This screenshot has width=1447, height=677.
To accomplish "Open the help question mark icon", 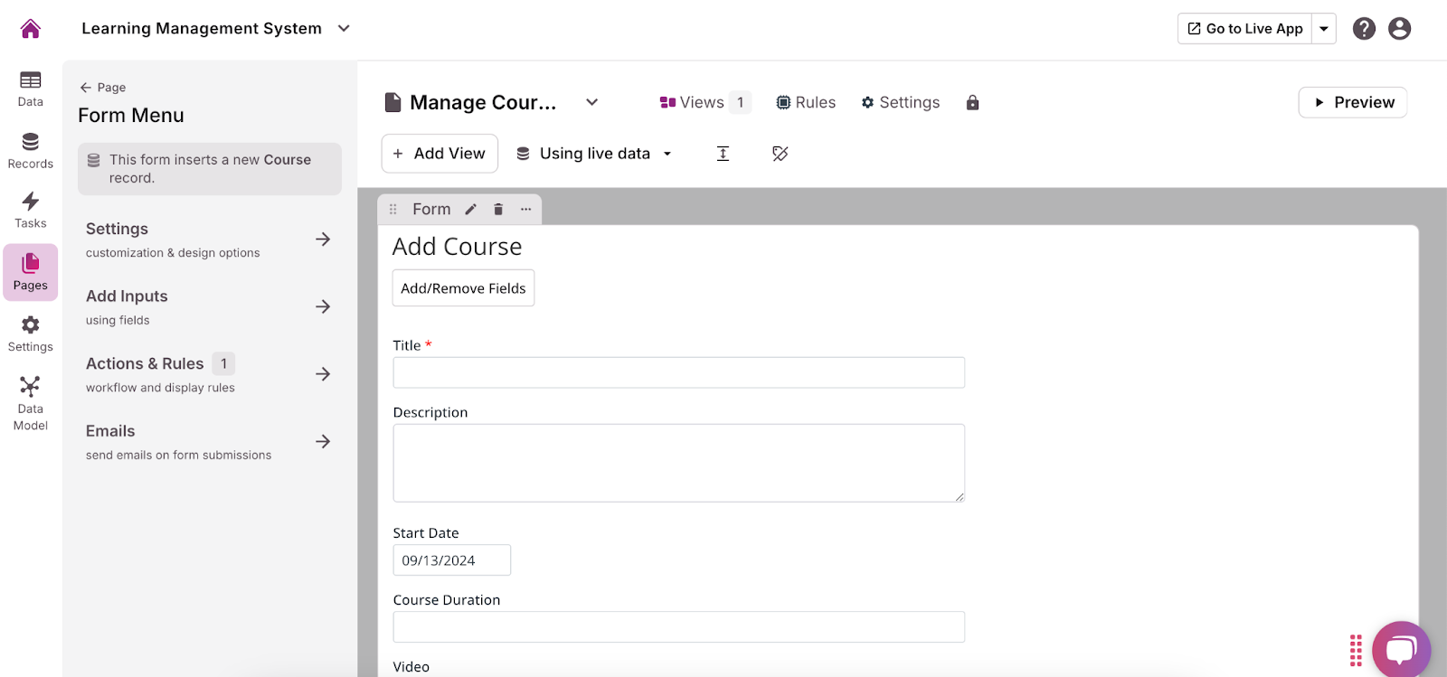I will 1364,29.
